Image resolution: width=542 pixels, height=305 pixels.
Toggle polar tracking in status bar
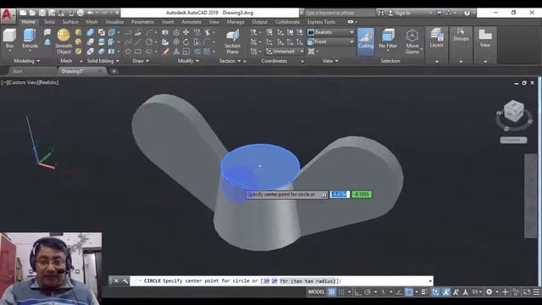(x=368, y=291)
